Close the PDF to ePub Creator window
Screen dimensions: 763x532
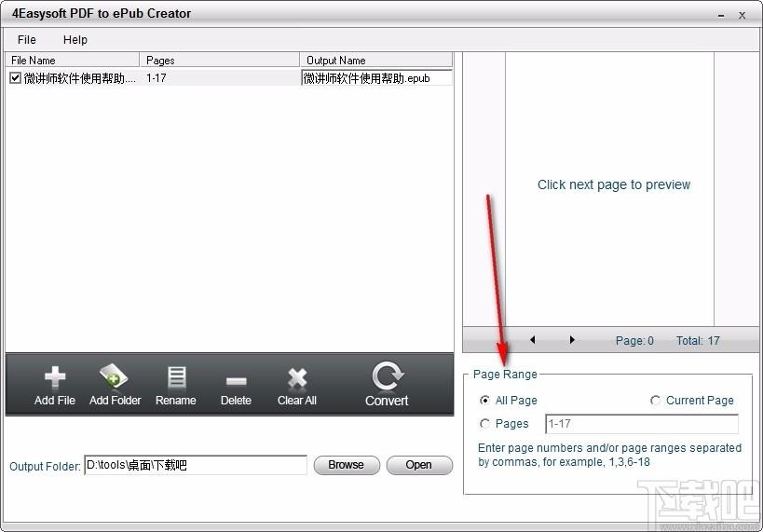743,16
